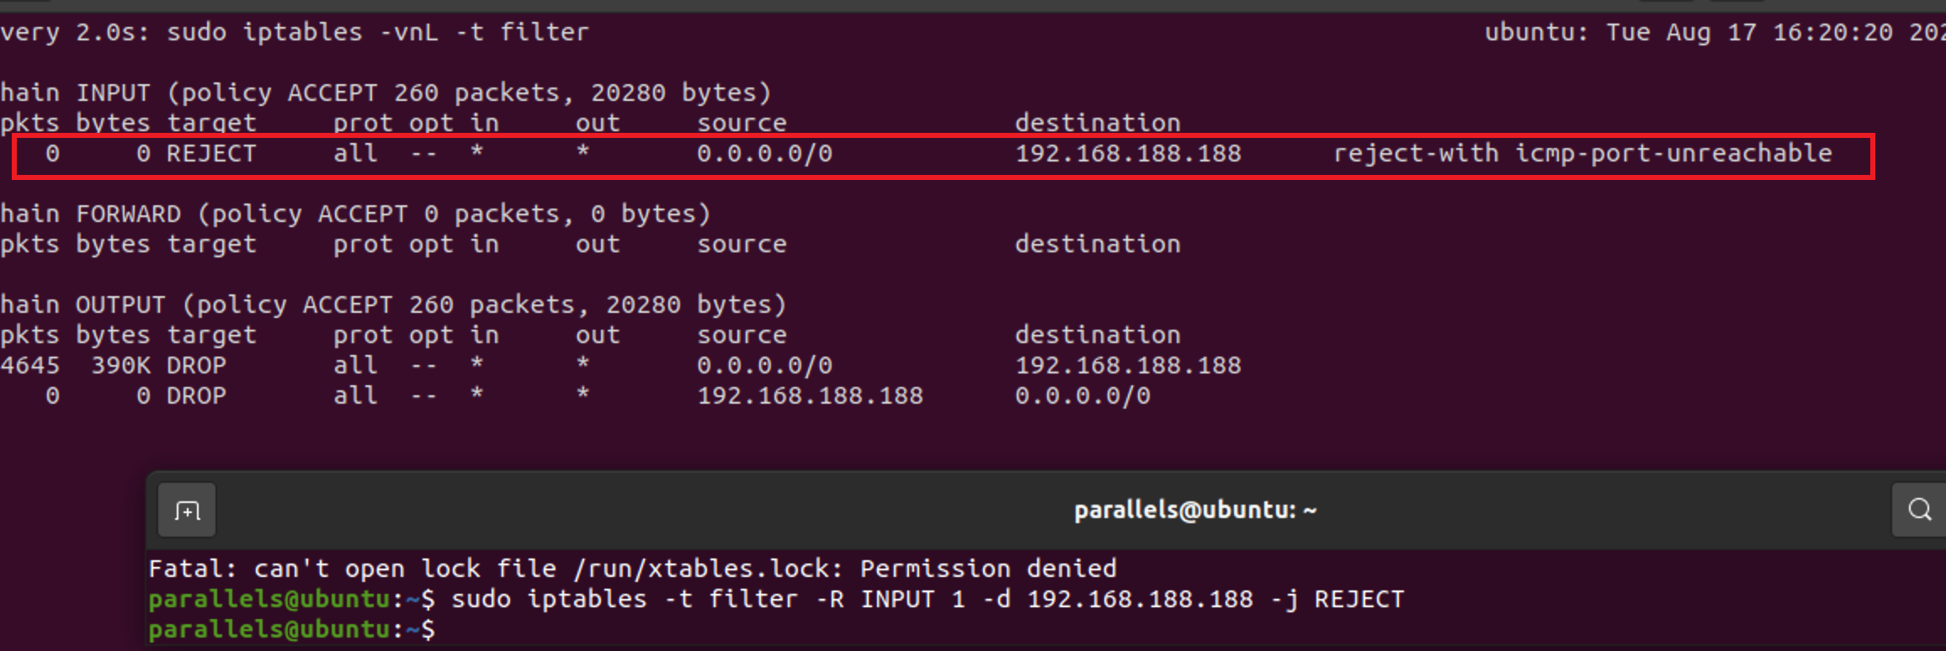Image resolution: width=1946 pixels, height=651 pixels.
Task: Click the 'destination' column header under the INPUT chain
Action: pyautogui.click(x=1098, y=123)
